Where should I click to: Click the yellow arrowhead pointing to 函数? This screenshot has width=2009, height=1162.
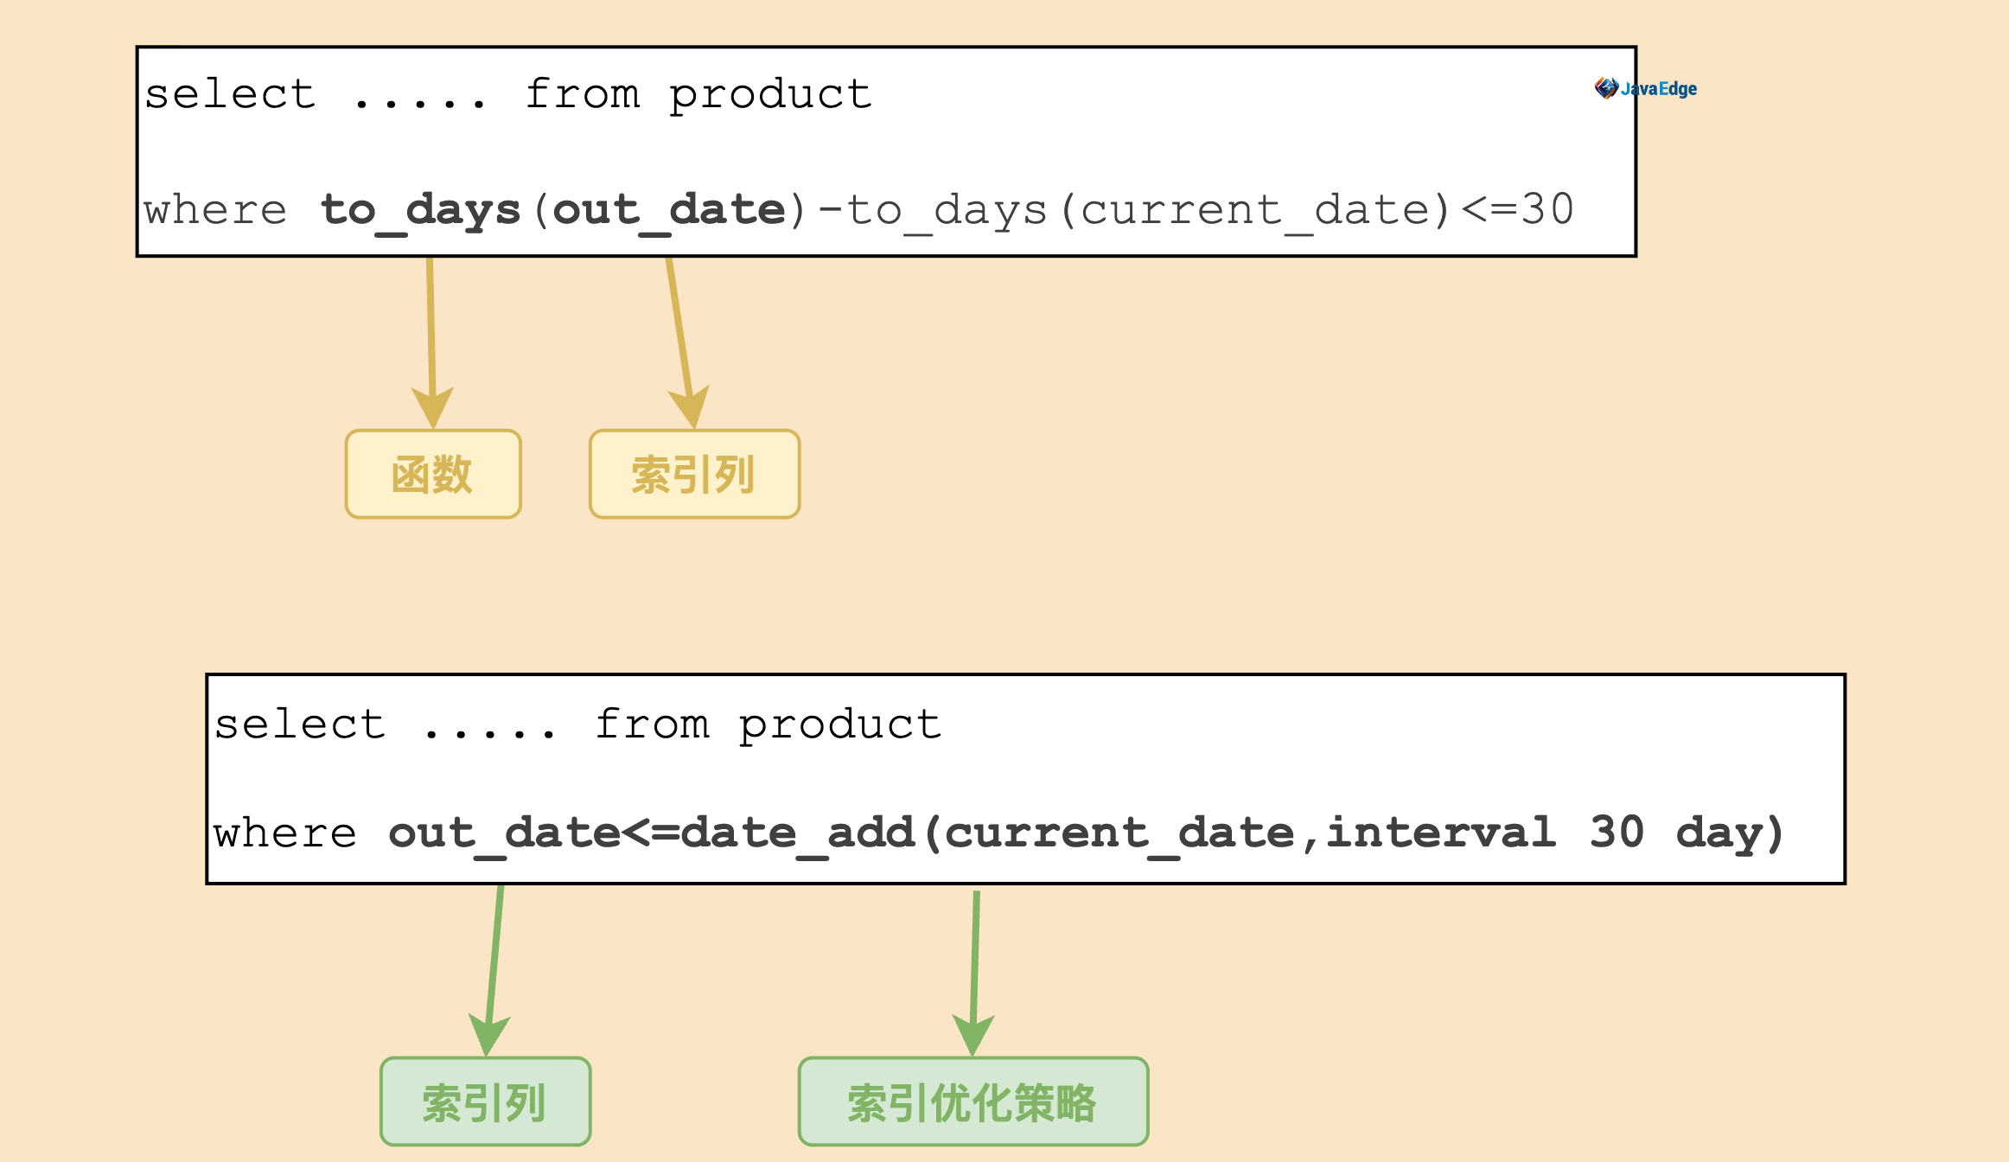[432, 406]
